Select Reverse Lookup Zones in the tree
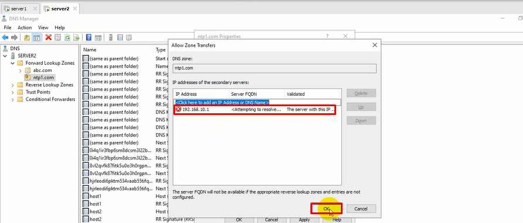523x223 pixels. click(49, 85)
